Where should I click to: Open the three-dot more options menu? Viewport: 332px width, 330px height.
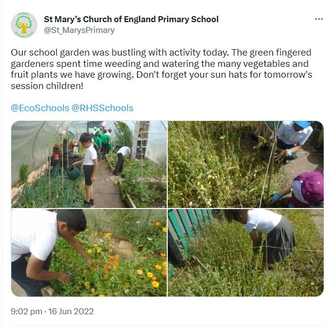click(x=319, y=19)
